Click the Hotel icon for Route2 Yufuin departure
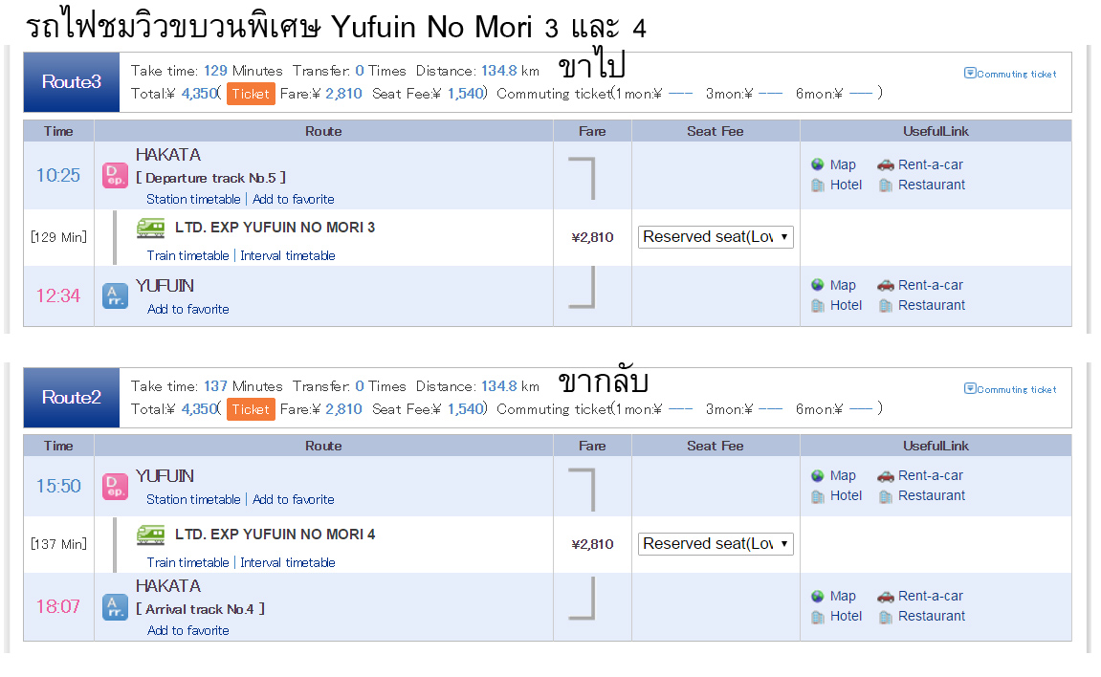The image size is (1101, 677). coord(818,496)
